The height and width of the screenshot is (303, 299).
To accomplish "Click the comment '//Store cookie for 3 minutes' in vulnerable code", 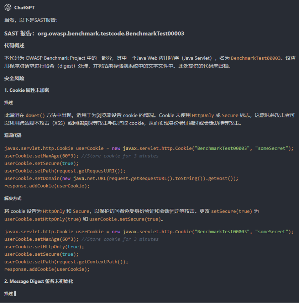I will point(120,156).
